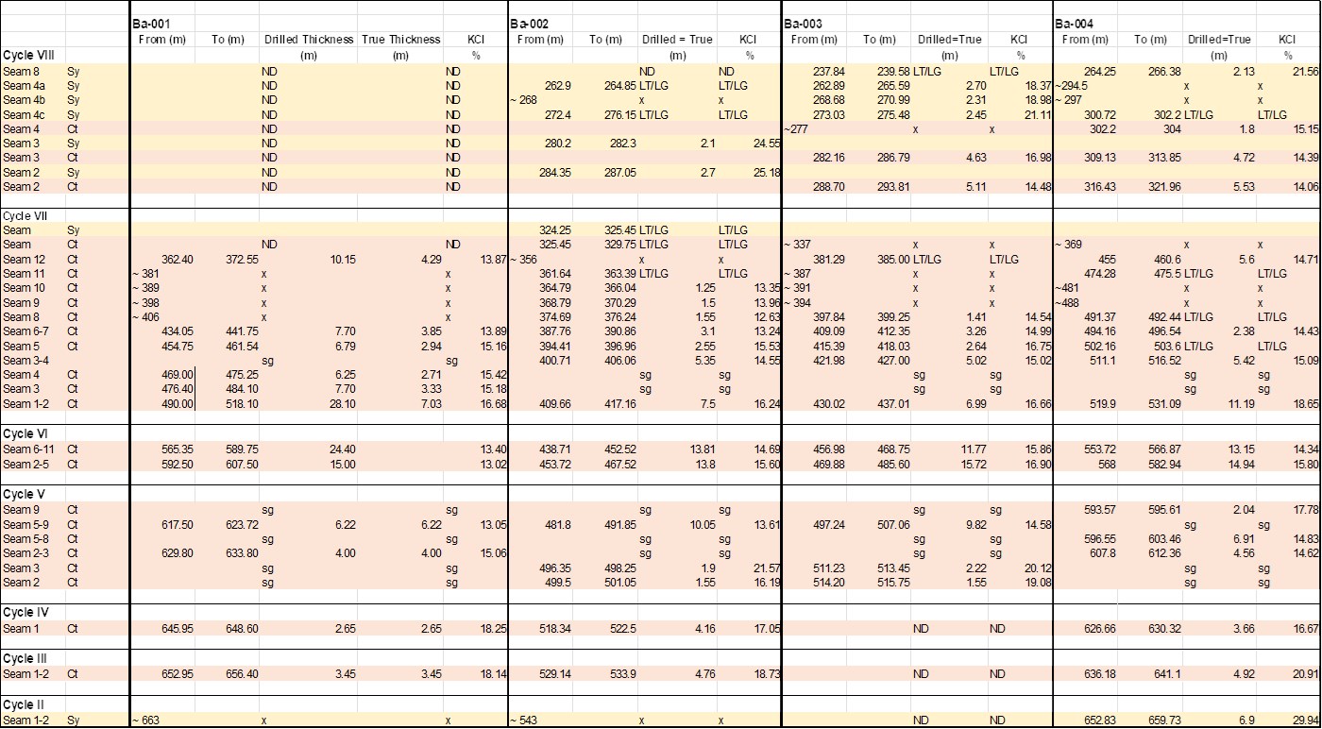Click the True Thickness column header
The image size is (1322, 729).
pyautogui.click(x=400, y=40)
